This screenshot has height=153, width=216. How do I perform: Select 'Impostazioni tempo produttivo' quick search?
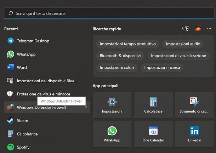click(128, 44)
